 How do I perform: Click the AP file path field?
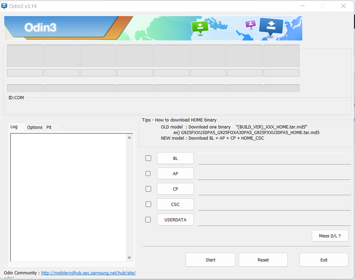pos(274,174)
